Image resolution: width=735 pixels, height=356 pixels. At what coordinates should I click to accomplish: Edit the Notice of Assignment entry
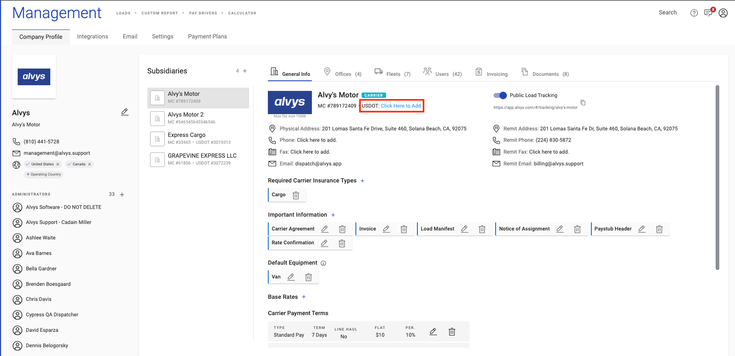(x=560, y=229)
